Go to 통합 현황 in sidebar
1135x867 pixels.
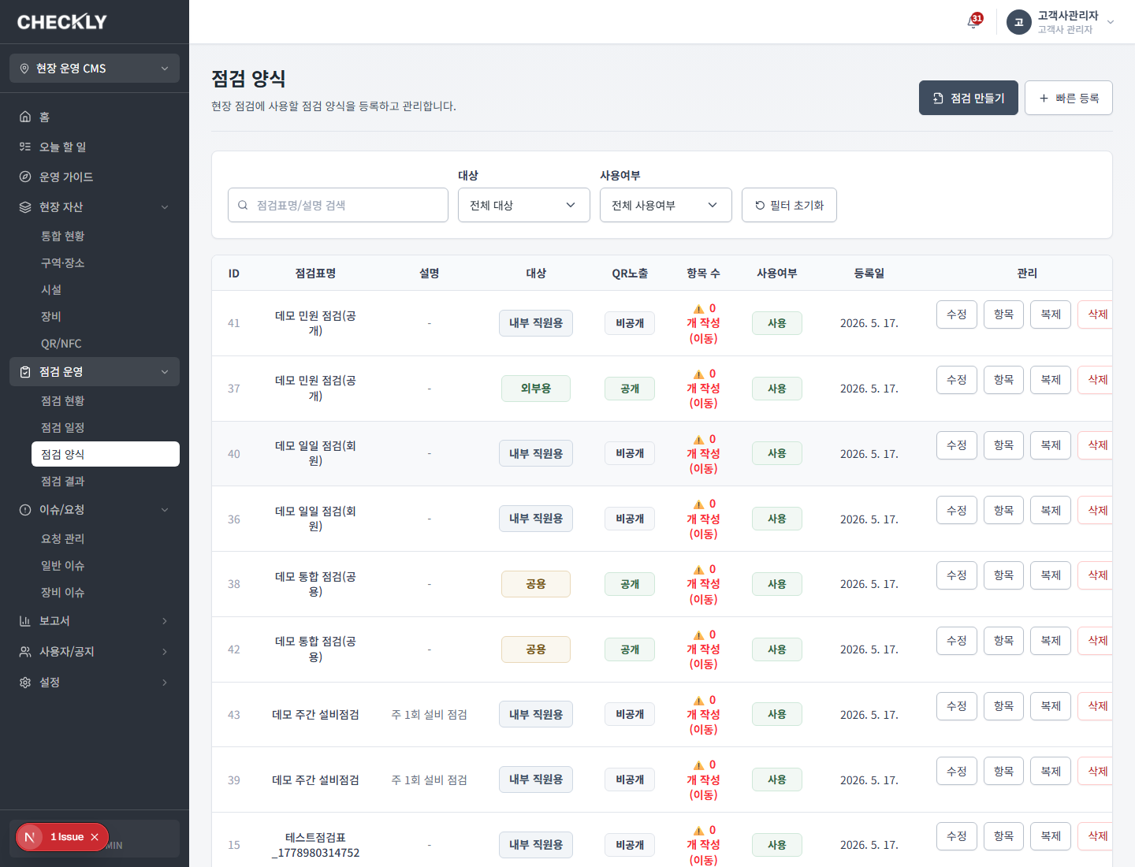(x=106, y=236)
